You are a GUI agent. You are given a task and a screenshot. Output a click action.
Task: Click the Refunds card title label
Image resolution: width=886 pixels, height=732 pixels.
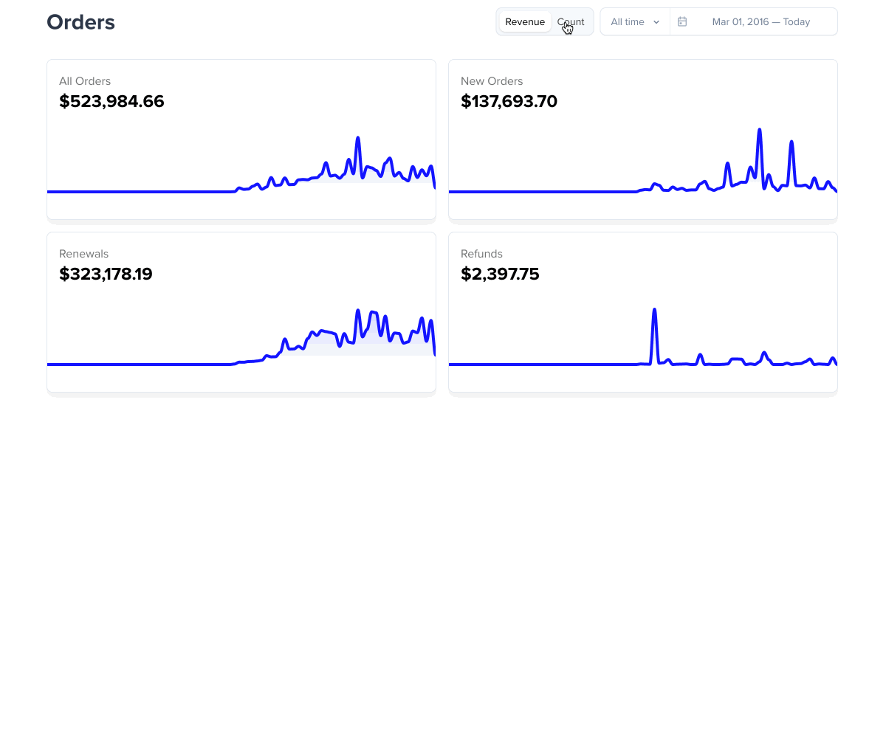481,254
